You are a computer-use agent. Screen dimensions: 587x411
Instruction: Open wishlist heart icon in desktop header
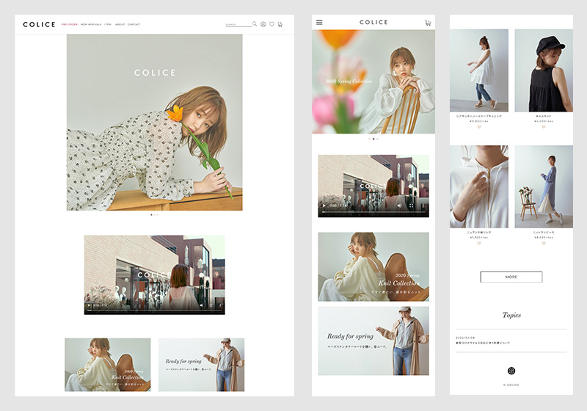[x=271, y=24]
